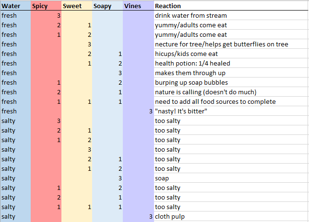Select the Soapy header cell
The height and width of the screenshot is (222, 309).
107,6
